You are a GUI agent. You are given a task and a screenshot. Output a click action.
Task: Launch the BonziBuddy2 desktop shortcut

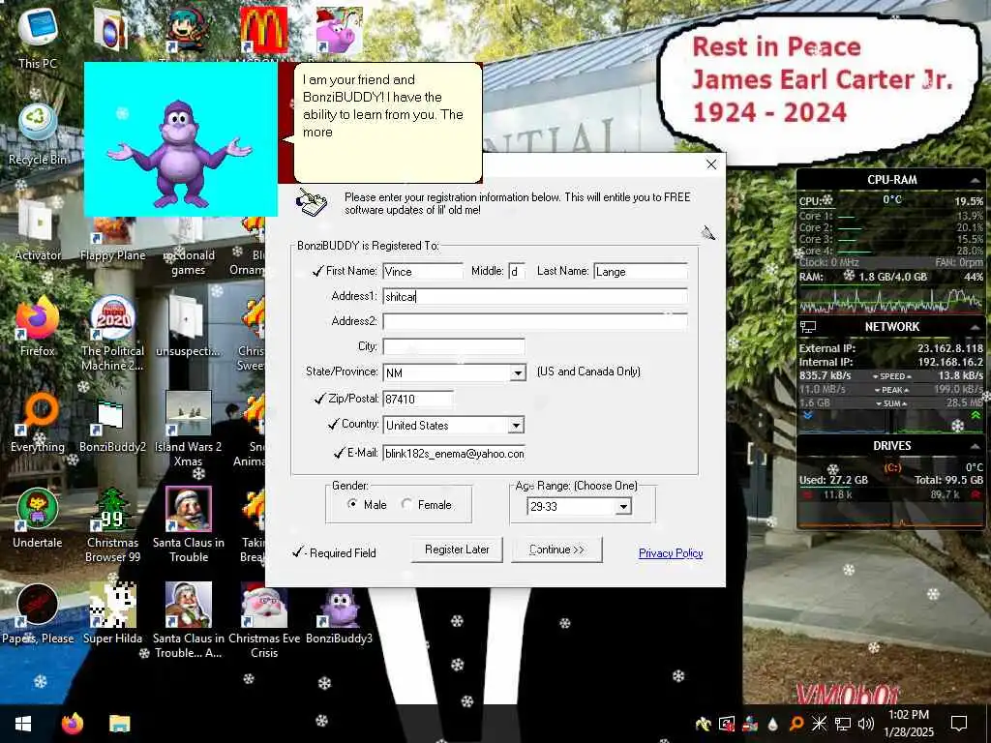click(x=112, y=422)
